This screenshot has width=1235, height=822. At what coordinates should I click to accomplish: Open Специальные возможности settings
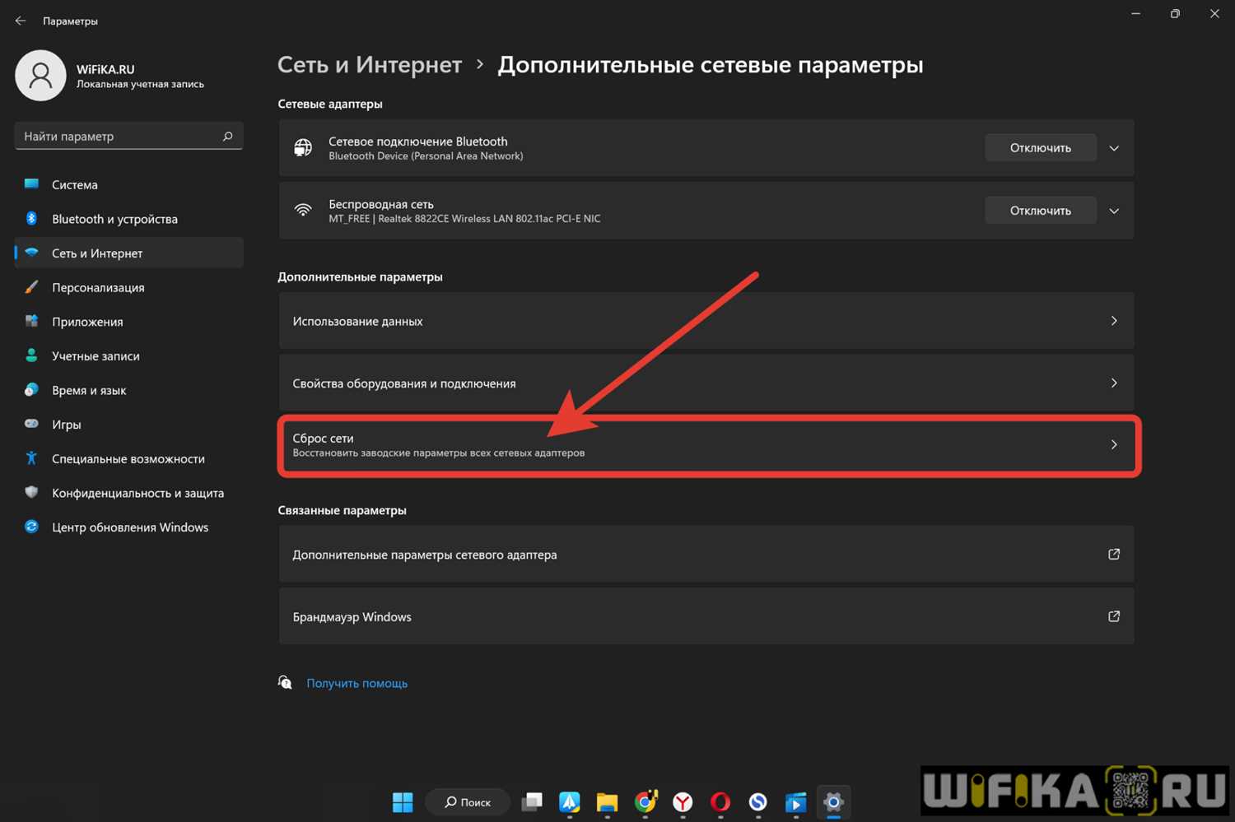pyautogui.click(x=129, y=459)
